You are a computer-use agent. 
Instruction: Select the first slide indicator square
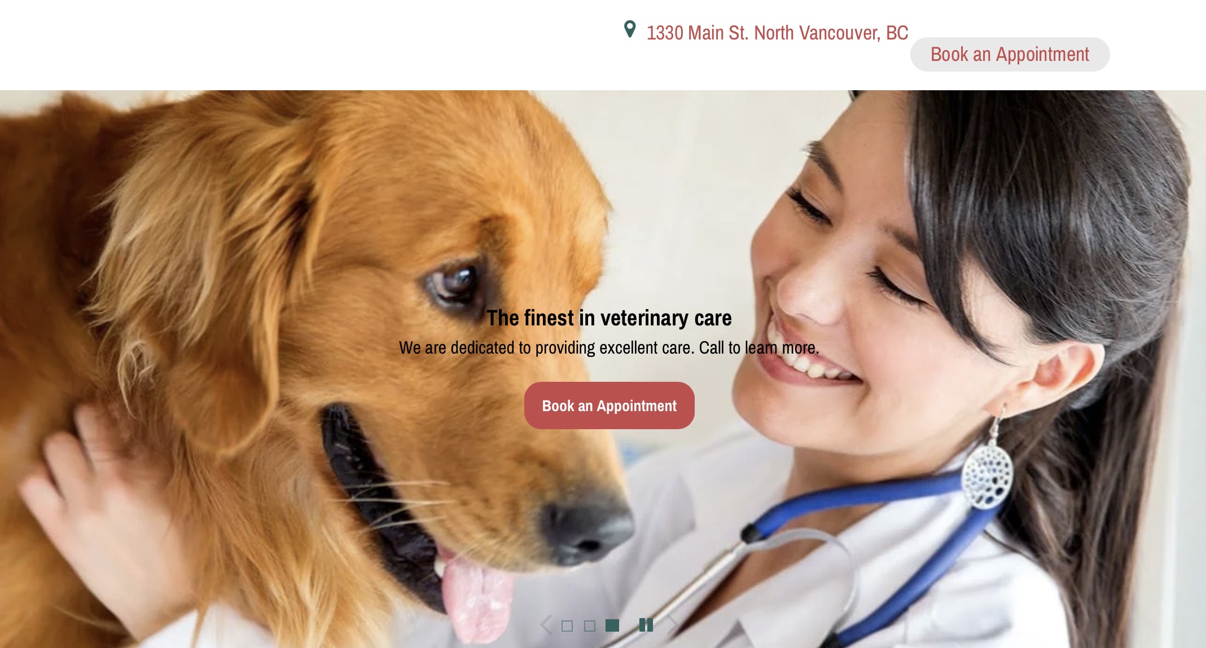(567, 626)
